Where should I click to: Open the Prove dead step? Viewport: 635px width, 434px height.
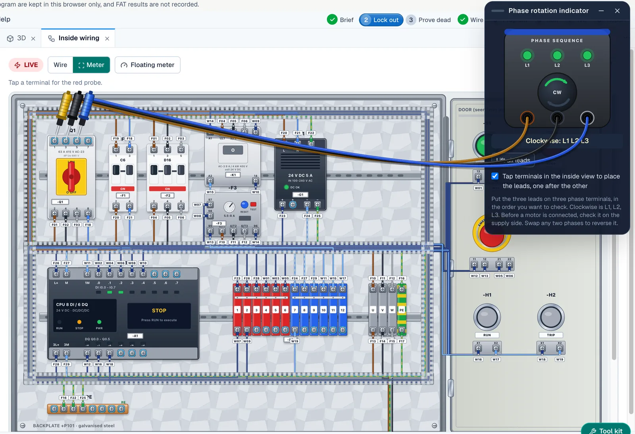(x=429, y=19)
